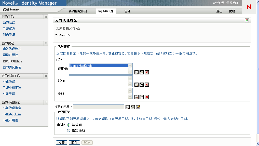Click red X remove icon for 容器
The image size is (259, 146).
click(147, 97)
